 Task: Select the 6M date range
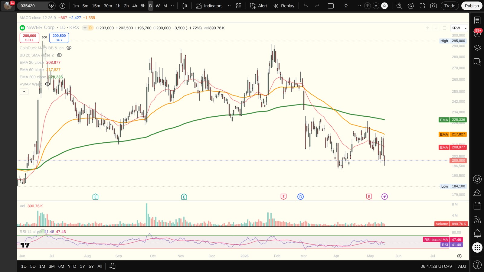[x=61, y=266]
